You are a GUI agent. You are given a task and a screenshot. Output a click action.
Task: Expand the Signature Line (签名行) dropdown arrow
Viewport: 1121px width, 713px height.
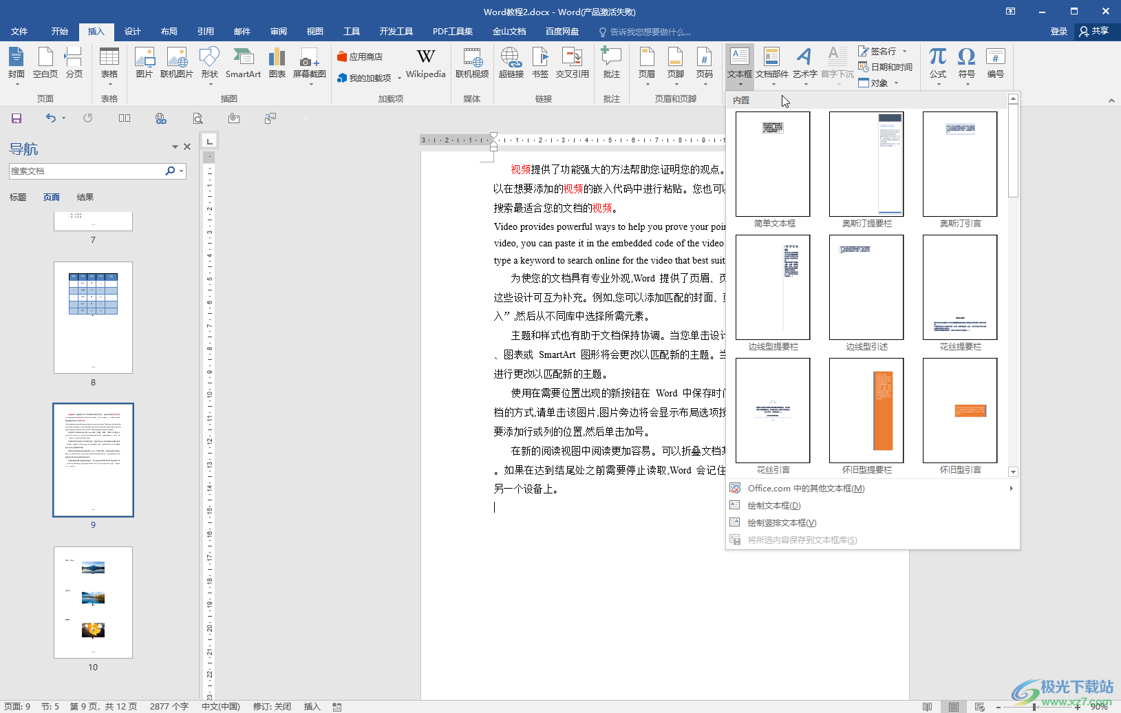904,51
